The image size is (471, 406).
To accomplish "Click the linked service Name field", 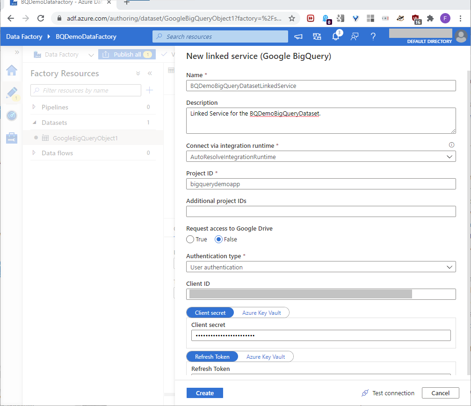I will coord(321,86).
